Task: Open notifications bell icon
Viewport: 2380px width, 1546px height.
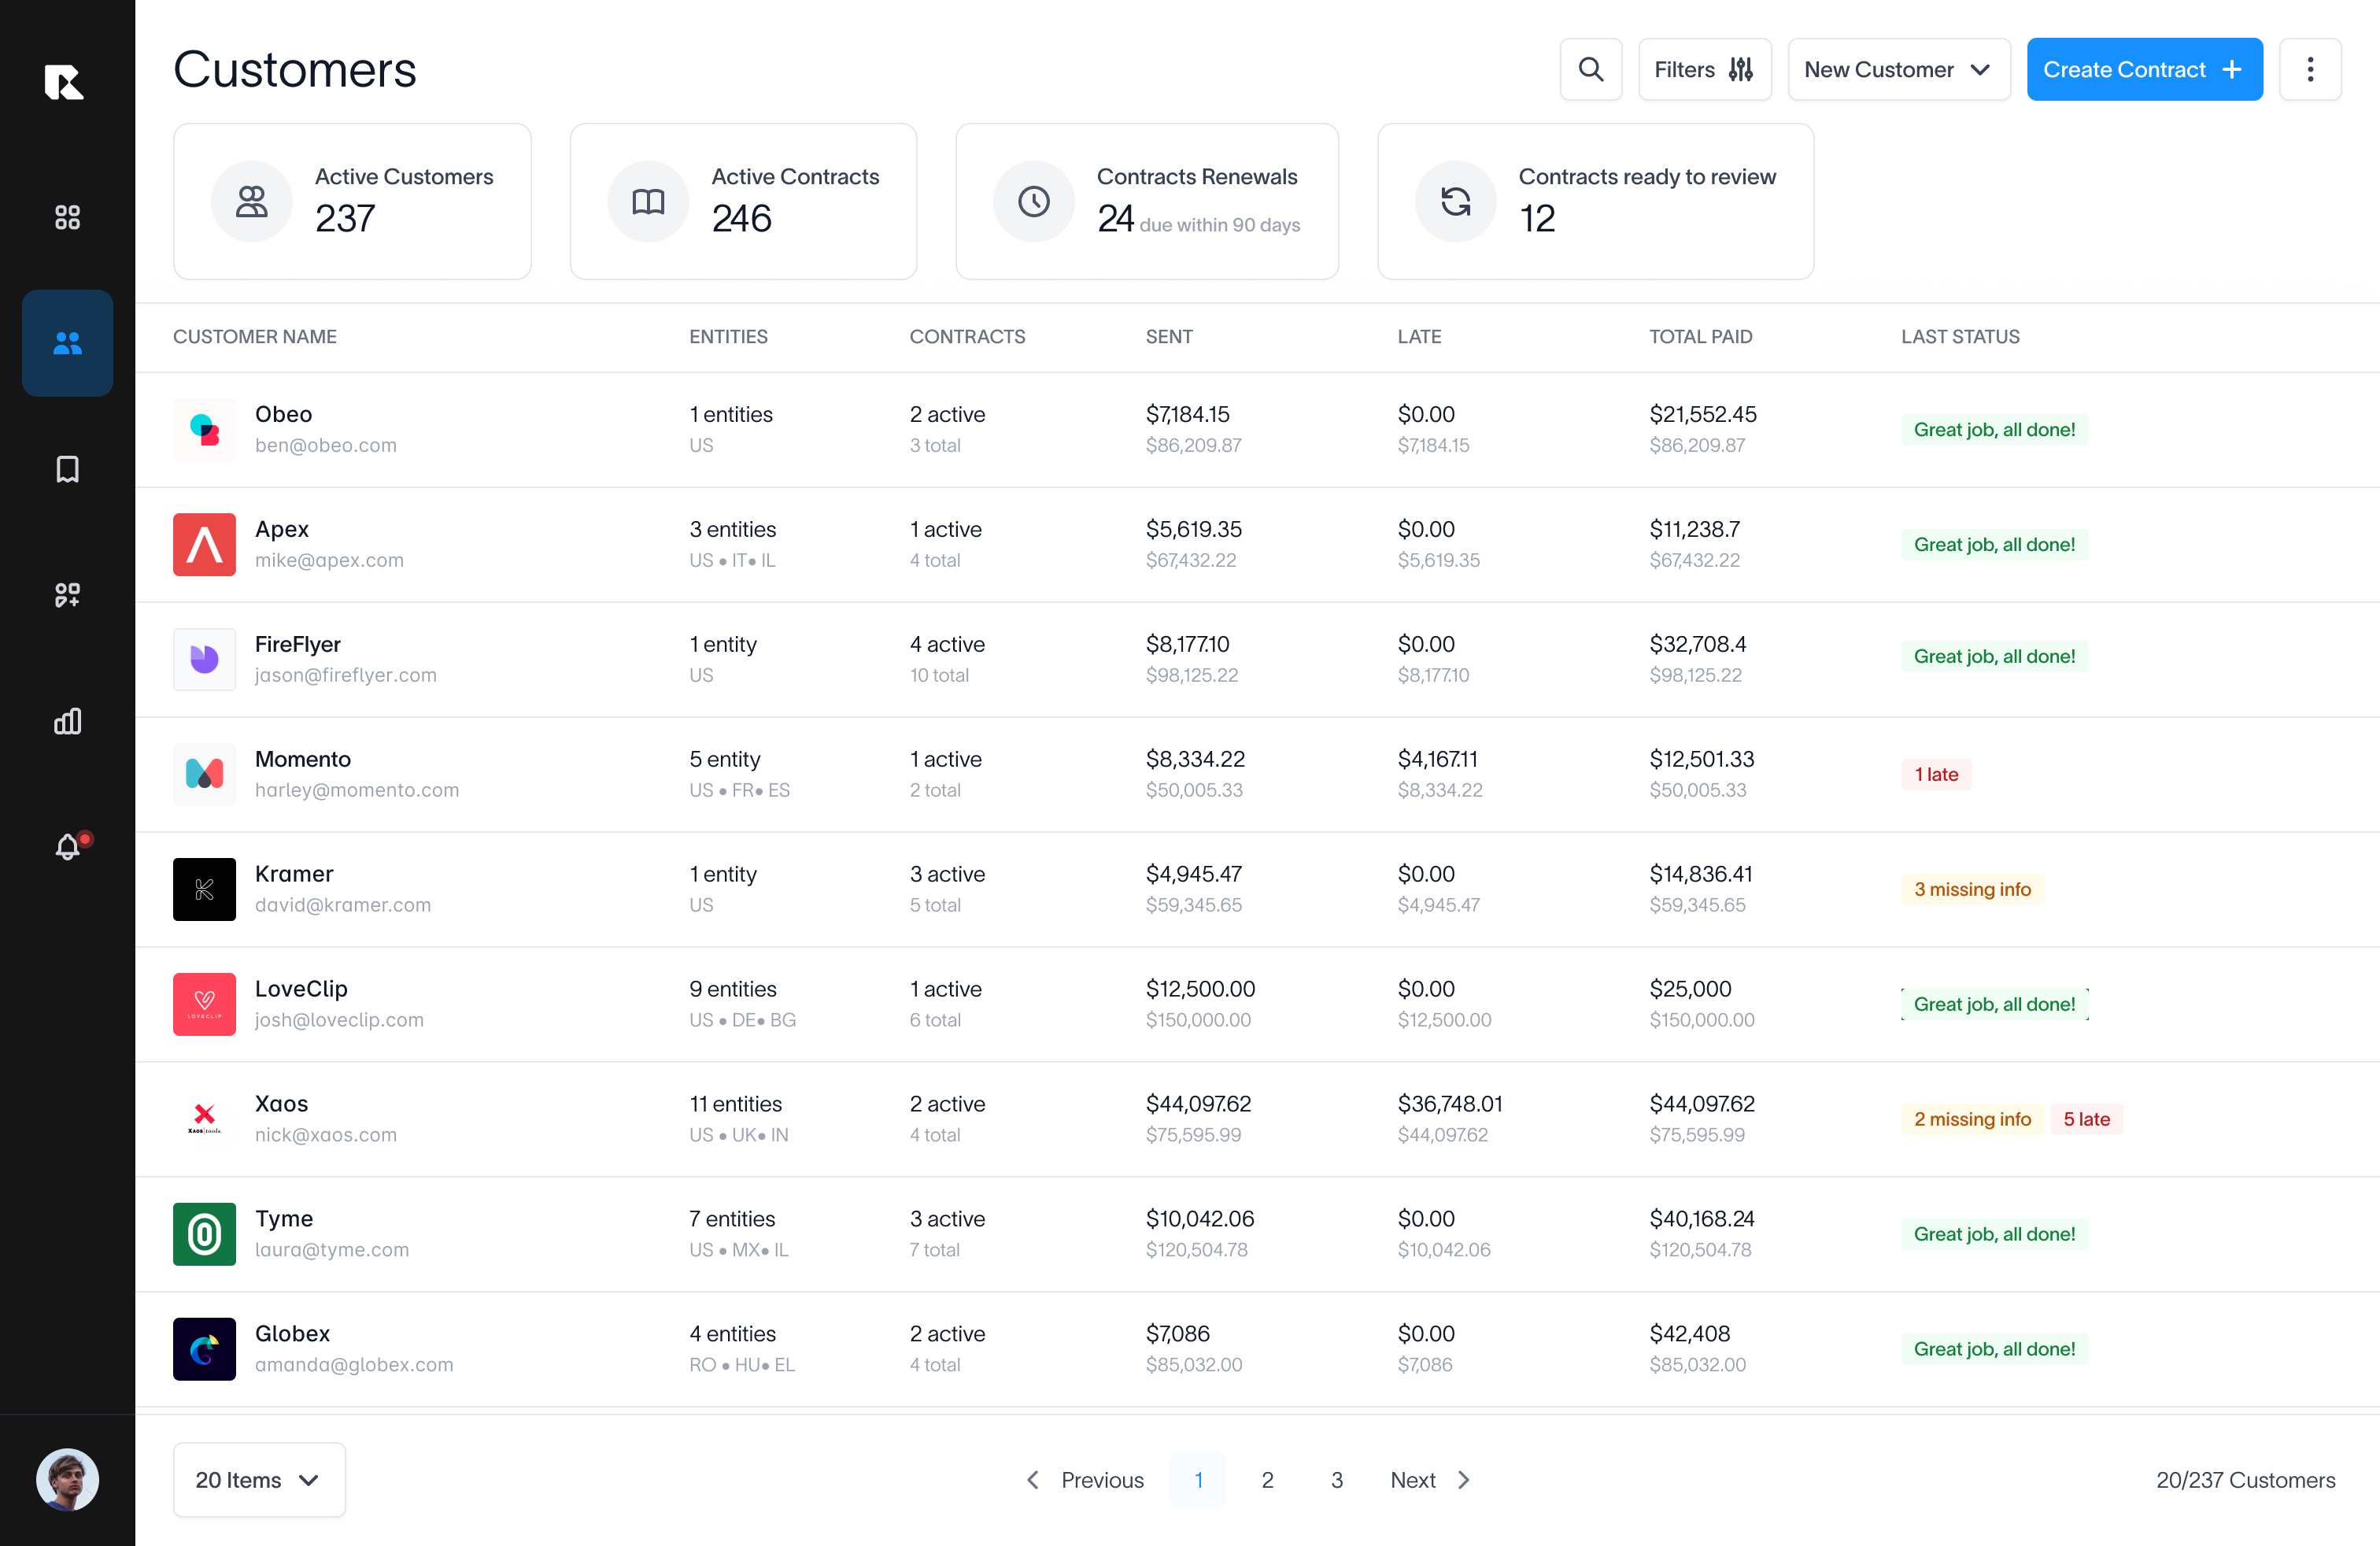Action: [x=67, y=847]
